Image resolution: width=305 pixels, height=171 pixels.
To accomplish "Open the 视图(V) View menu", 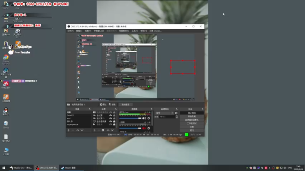I will (88, 31).
